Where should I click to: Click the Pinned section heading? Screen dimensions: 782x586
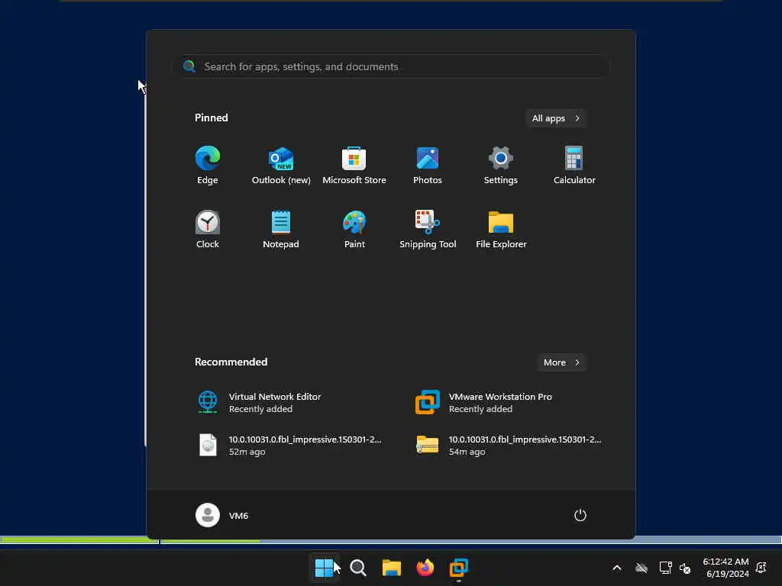[212, 118]
